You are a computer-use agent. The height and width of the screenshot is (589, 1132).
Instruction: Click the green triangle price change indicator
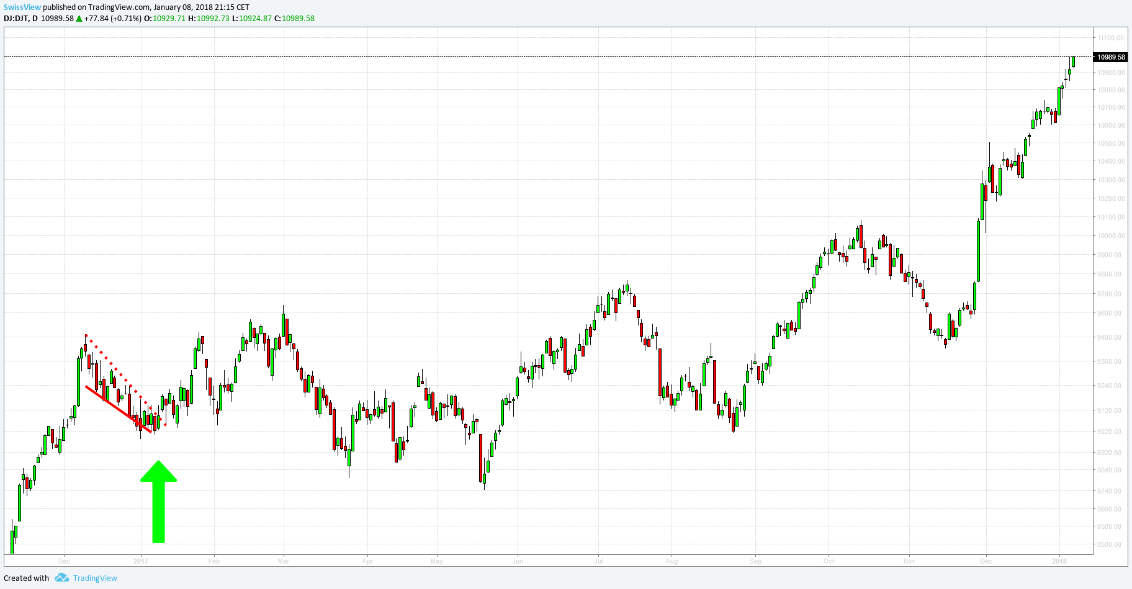click(x=79, y=19)
